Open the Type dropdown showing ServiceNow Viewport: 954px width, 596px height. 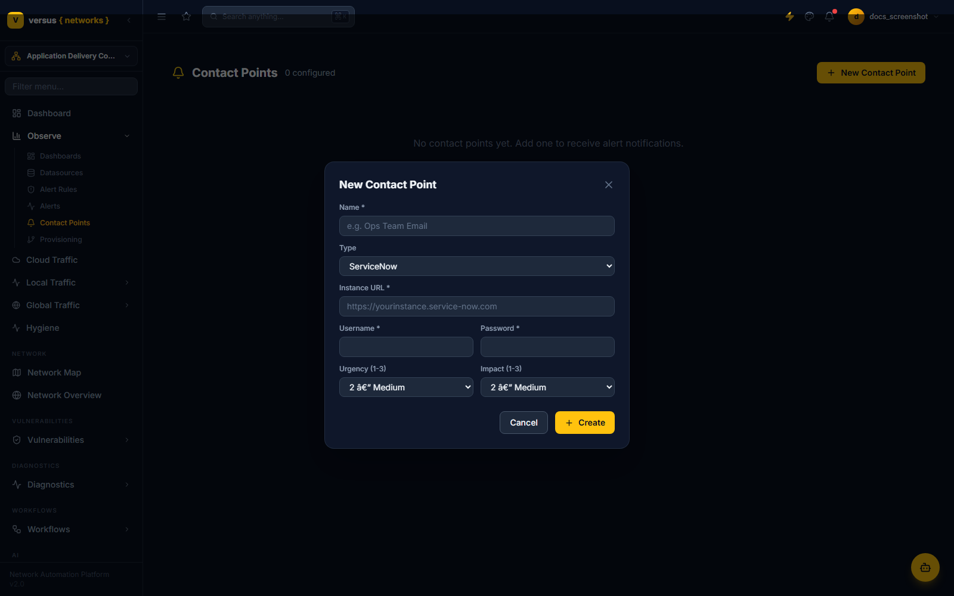(x=477, y=266)
